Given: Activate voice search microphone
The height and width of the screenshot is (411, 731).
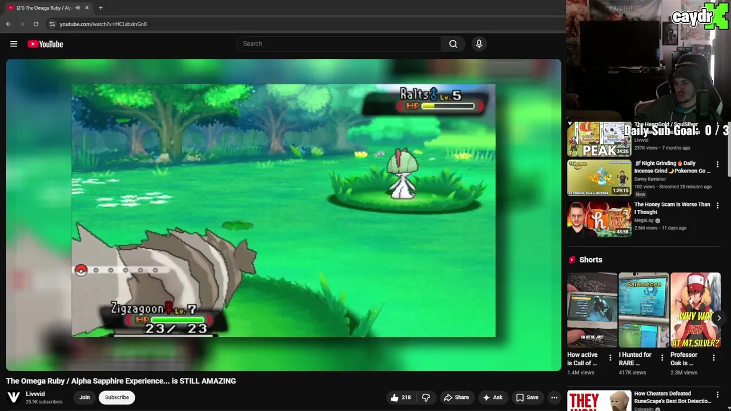Looking at the screenshot, I should (479, 44).
